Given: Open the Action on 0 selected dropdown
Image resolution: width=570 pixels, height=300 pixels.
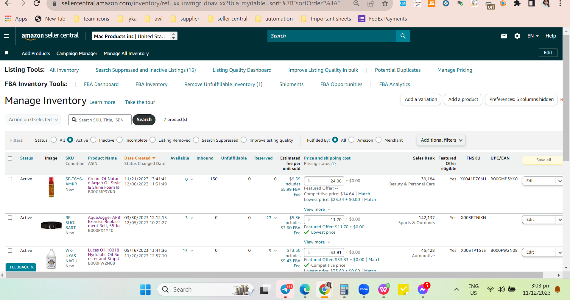Looking at the screenshot, I should coord(33,120).
